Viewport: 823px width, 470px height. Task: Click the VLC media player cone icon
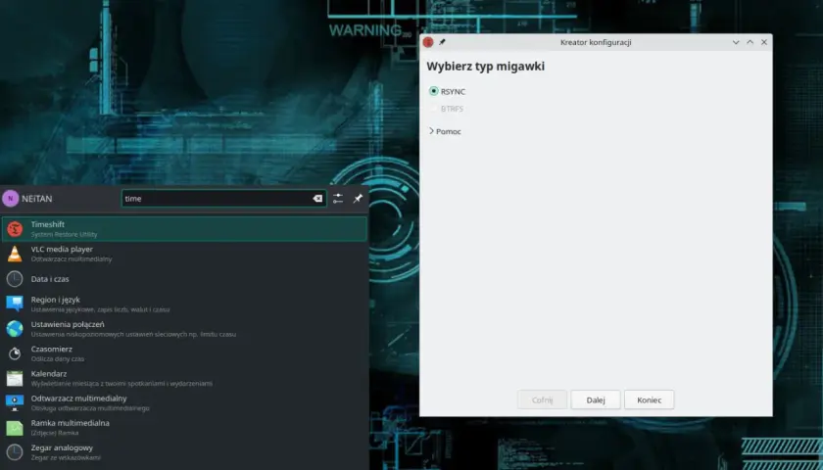[15, 254]
